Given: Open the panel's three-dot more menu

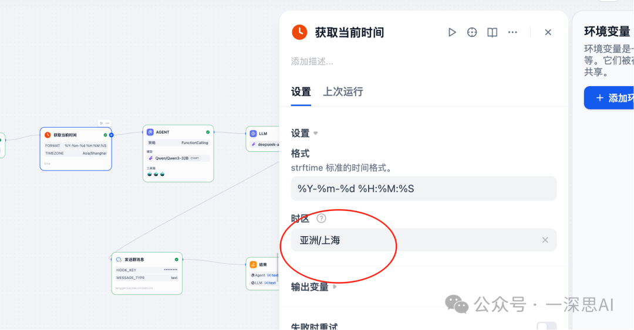Looking at the screenshot, I should click(x=512, y=32).
